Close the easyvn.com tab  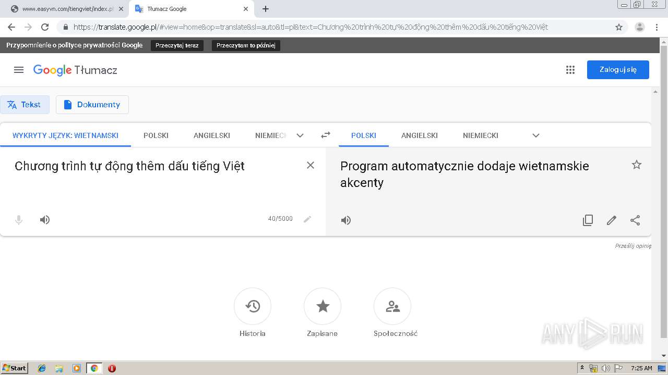pyautogui.click(x=121, y=9)
